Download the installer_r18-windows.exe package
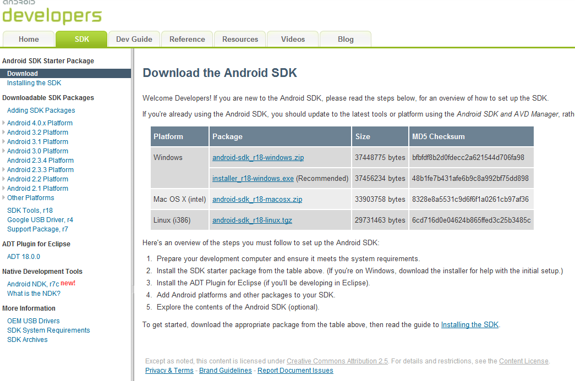 coord(253,179)
